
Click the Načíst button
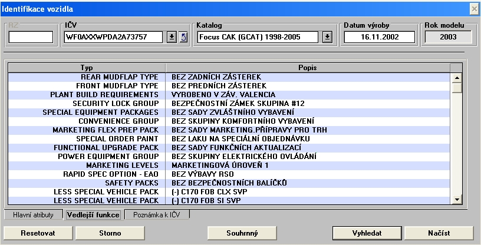coord(439,233)
